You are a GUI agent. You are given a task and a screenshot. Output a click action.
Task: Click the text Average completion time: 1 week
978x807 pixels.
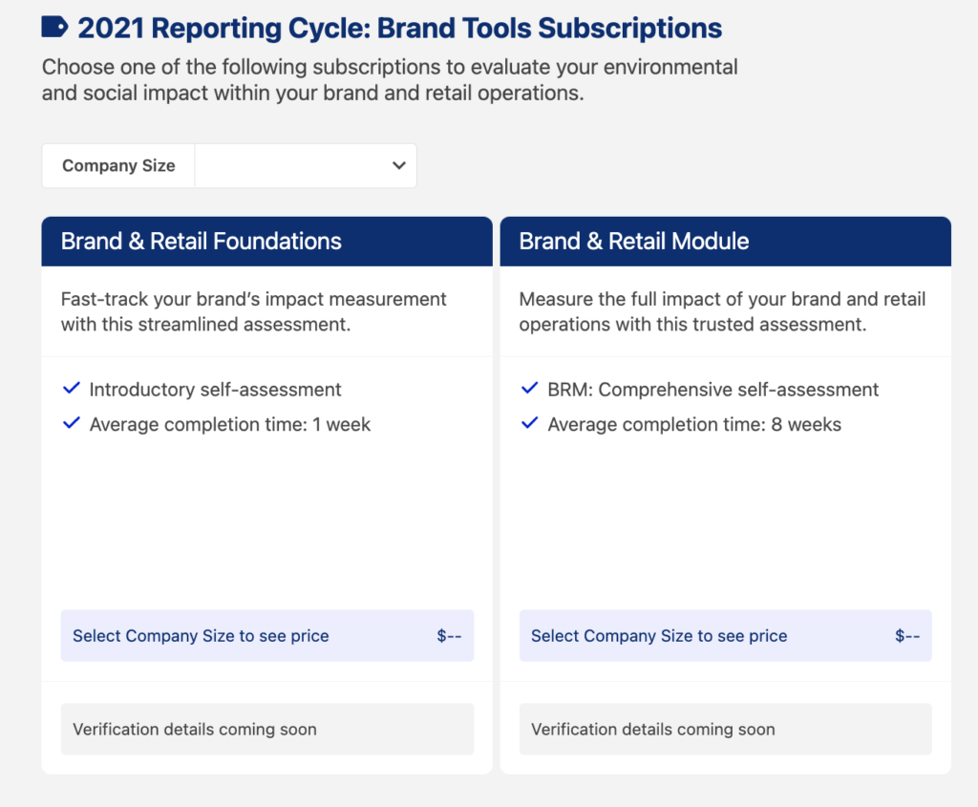point(229,425)
